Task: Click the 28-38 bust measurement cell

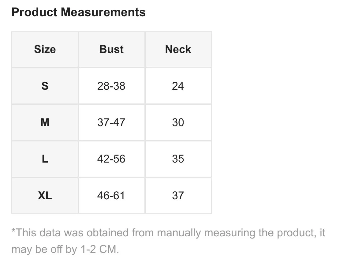Action: pyautogui.click(x=111, y=86)
